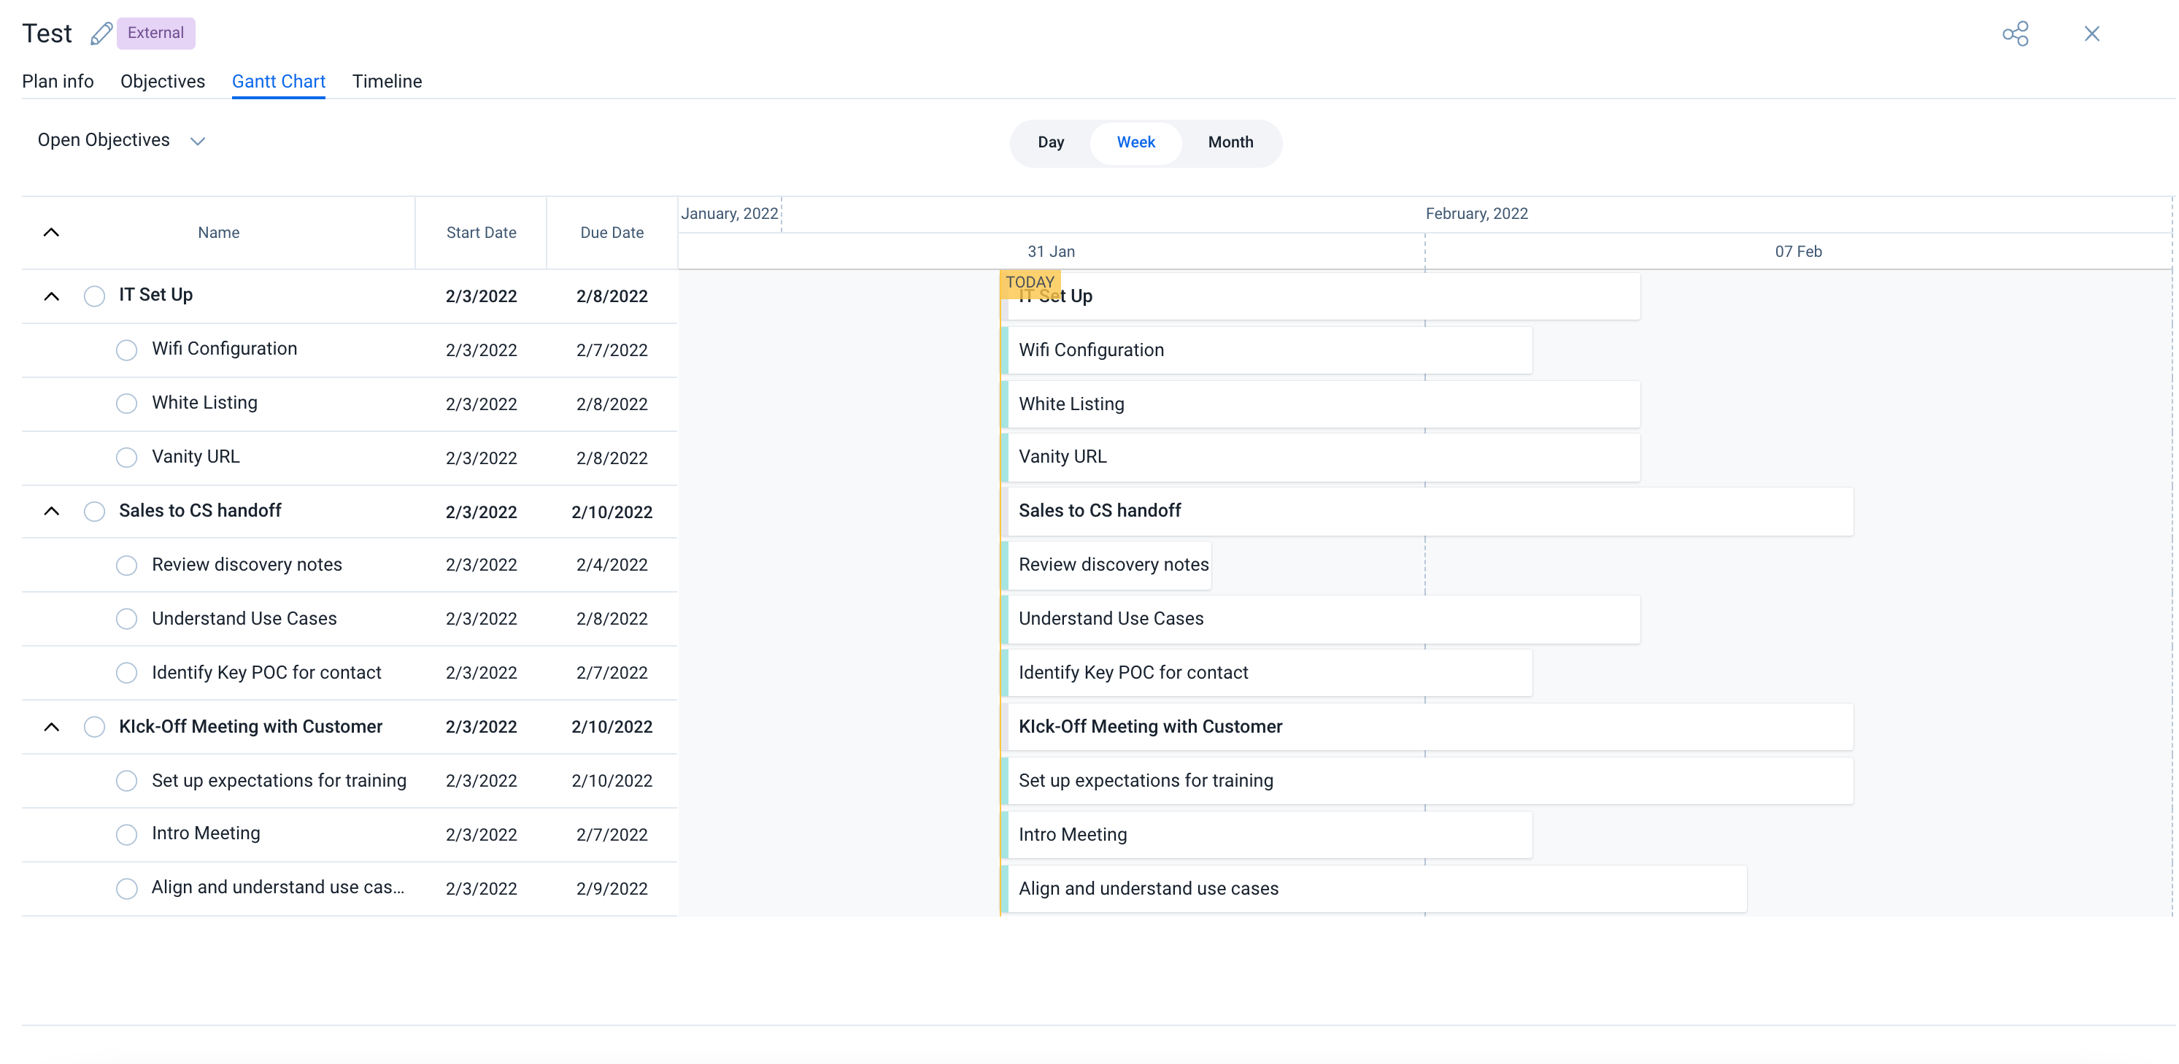This screenshot has height=1064, width=2179.
Task: Select the Sales to CS handoff Gantt bar
Action: pos(1426,511)
